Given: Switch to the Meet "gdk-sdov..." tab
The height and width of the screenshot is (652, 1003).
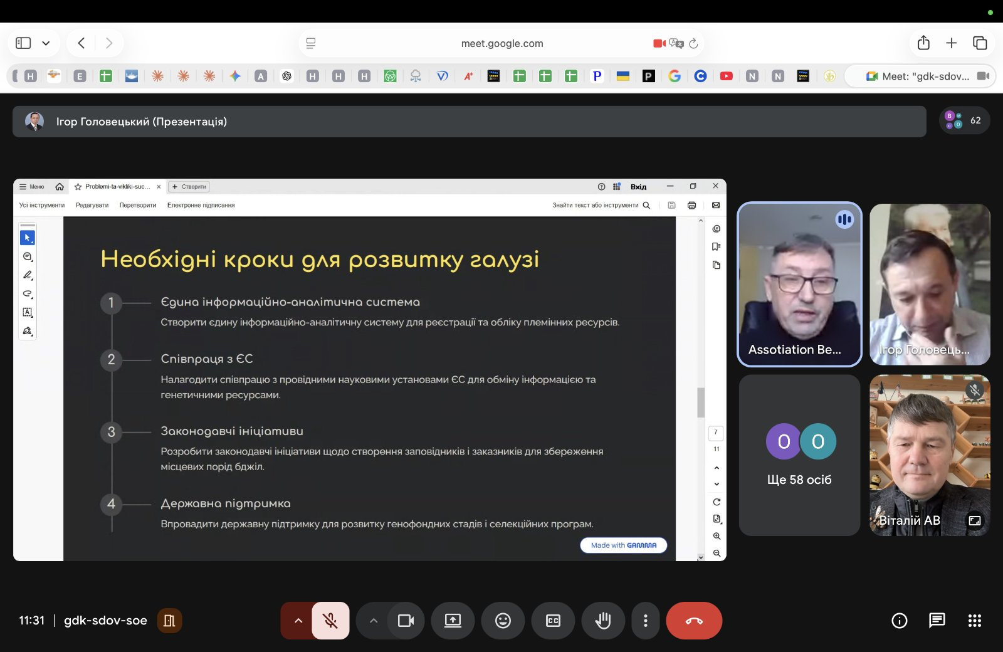Looking at the screenshot, I should tap(920, 76).
